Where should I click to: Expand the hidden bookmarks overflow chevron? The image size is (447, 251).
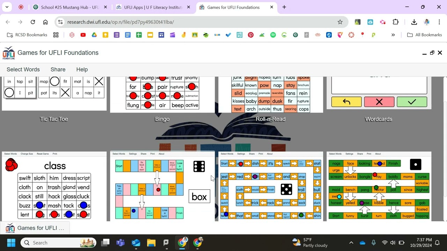click(x=393, y=35)
